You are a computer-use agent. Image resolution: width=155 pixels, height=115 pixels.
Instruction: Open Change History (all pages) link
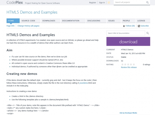pyautogui.click(x=28, y=26)
